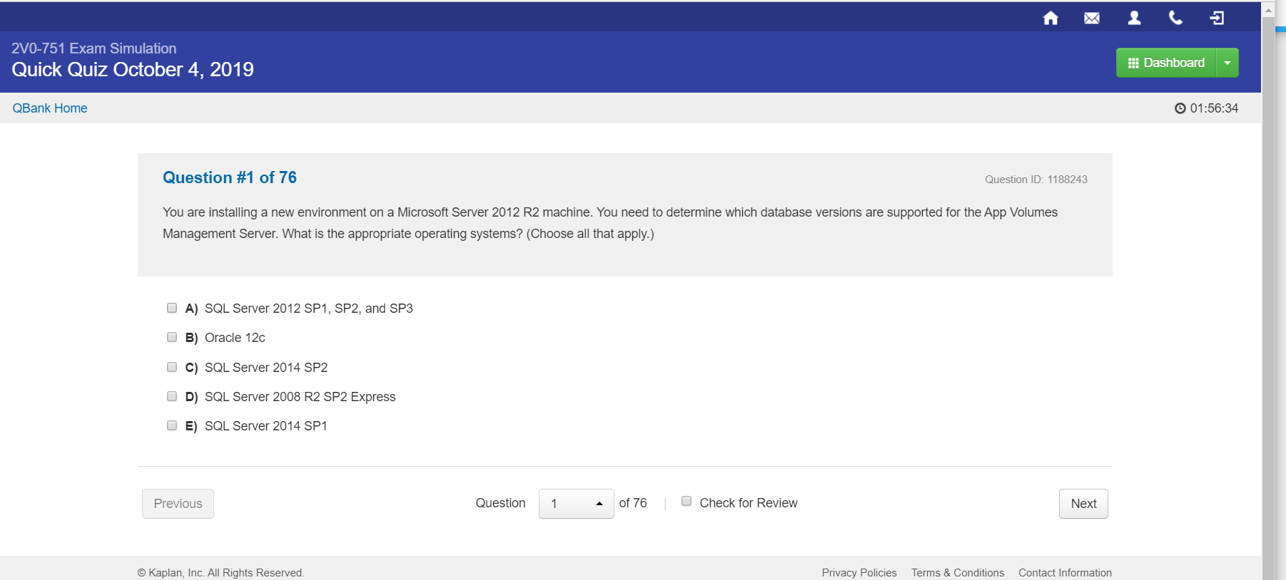Viewport: 1286px width, 580px height.
Task: Open the question number selector
Action: point(576,504)
